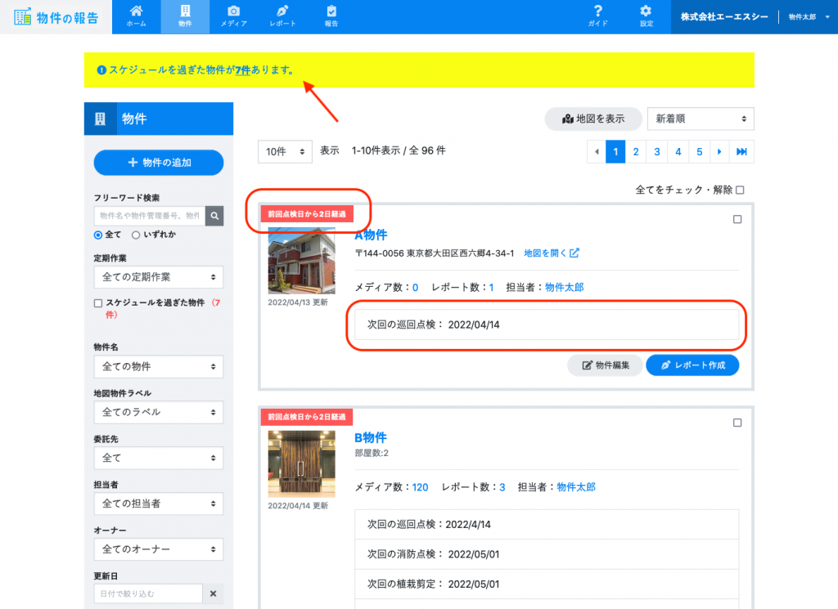Open the 全てのラベル dropdown

click(159, 412)
